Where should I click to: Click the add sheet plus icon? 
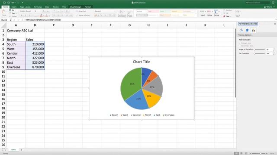[21, 150]
